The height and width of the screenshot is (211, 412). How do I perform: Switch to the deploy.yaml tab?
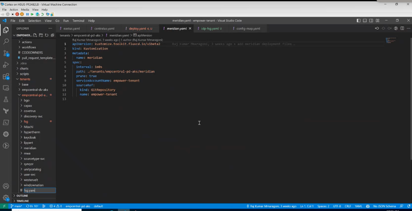(141, 29)
